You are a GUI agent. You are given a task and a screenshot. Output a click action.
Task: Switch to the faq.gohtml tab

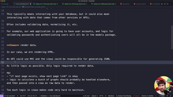(126, 4)
